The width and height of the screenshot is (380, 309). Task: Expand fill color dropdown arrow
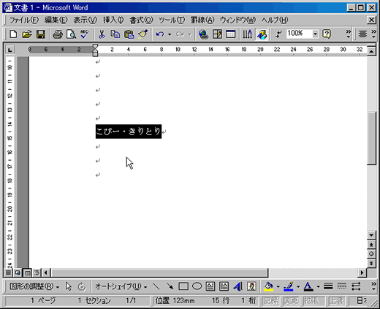tap(278, 286)
